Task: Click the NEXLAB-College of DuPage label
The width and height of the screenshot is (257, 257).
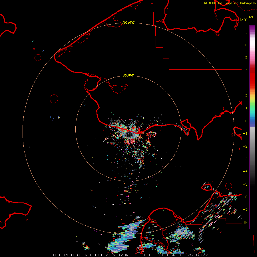Action: point(230,3)
